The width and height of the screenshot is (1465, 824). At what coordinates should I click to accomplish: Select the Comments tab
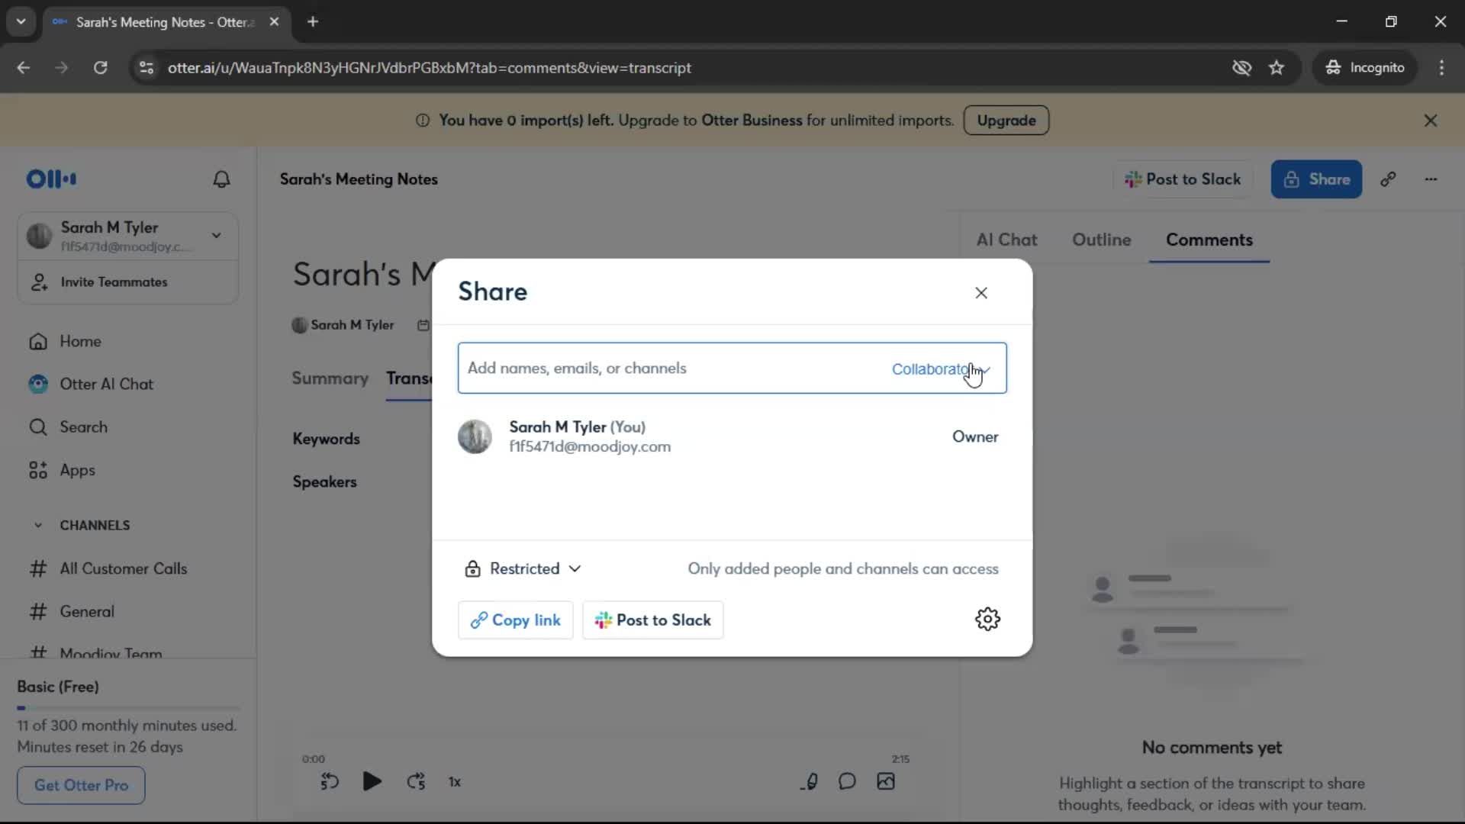1209,240
